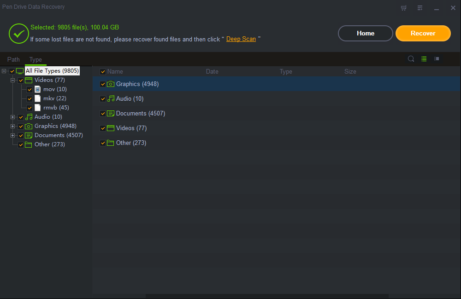Click the mov file type icon in tree
This screenshot has height=299, width=461.
click(38, 89)
